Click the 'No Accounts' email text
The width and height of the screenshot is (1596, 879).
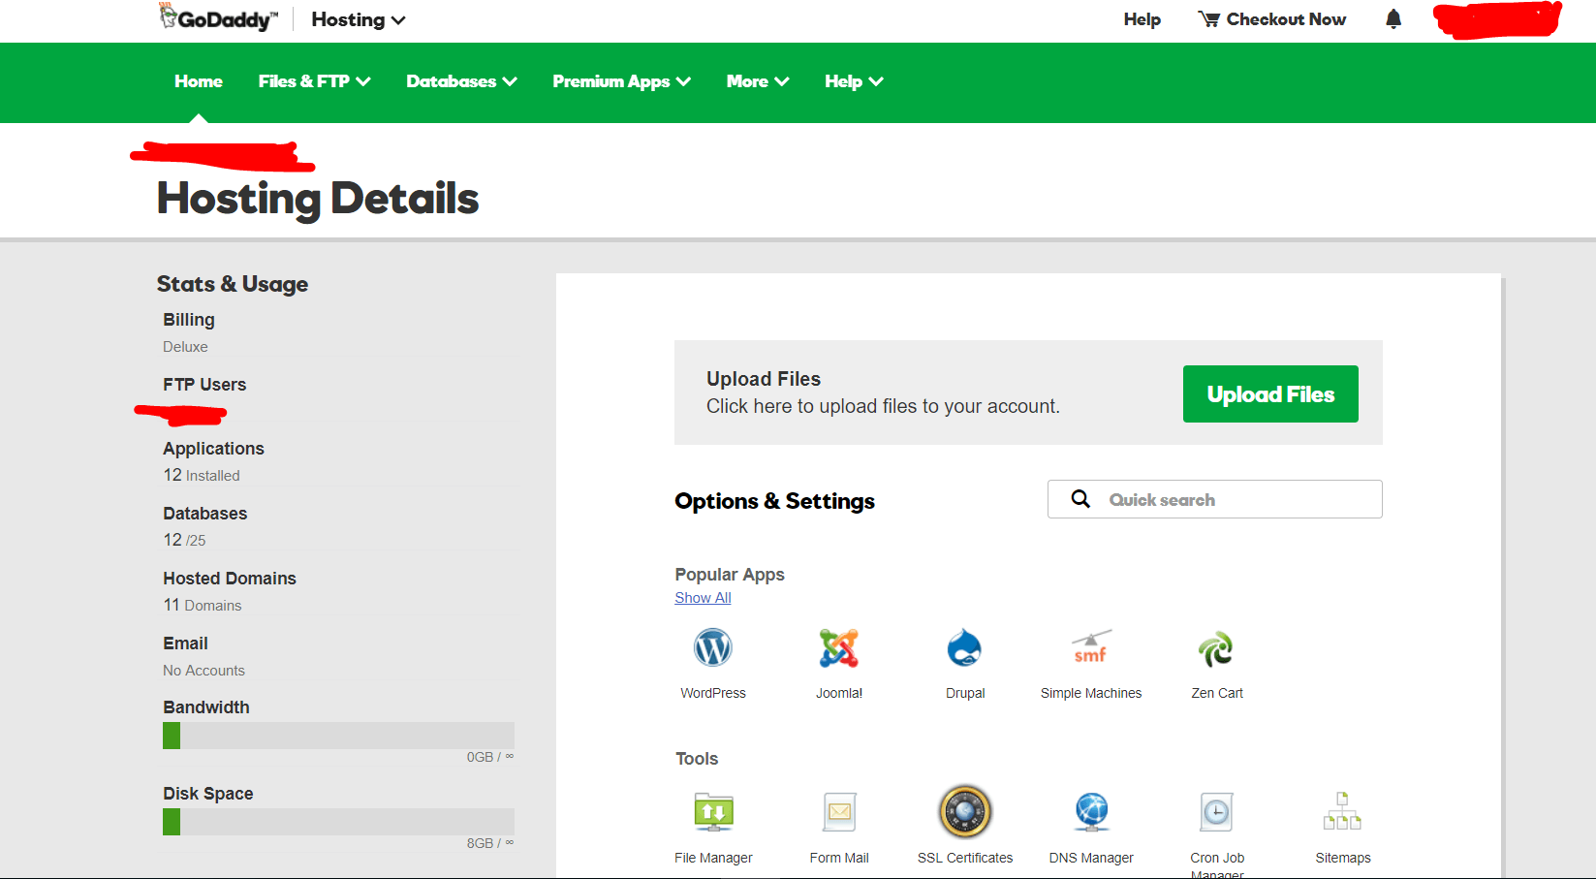(x=203, y=671)
